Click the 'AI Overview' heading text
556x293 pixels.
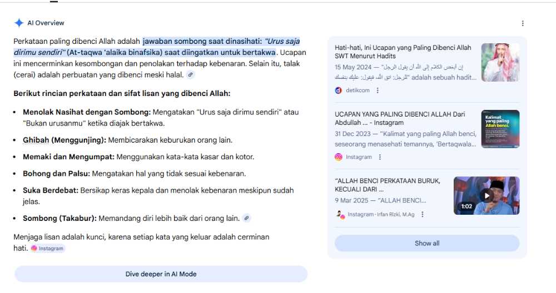point(46,23)
